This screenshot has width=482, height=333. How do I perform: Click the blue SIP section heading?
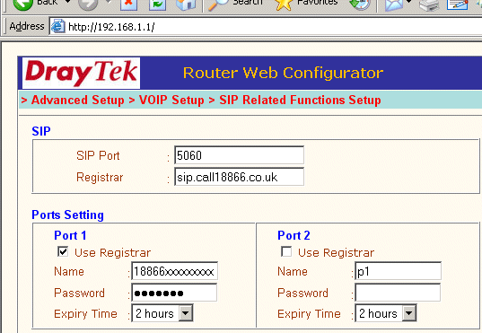click(x=41, y=131)
